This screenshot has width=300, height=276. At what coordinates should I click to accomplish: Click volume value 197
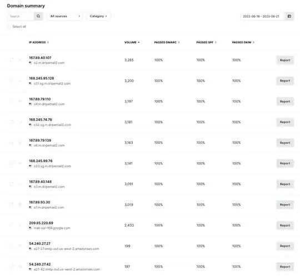(127, 267)
